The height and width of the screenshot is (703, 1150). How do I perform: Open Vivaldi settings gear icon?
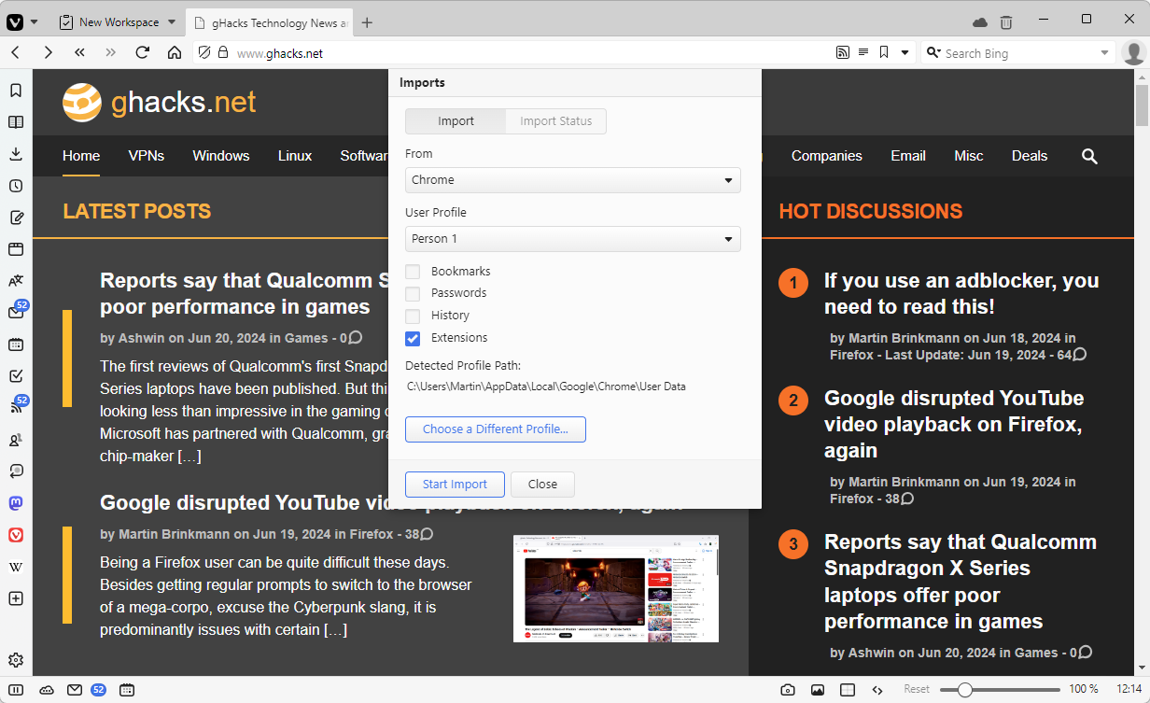click(x=16, y=660)
